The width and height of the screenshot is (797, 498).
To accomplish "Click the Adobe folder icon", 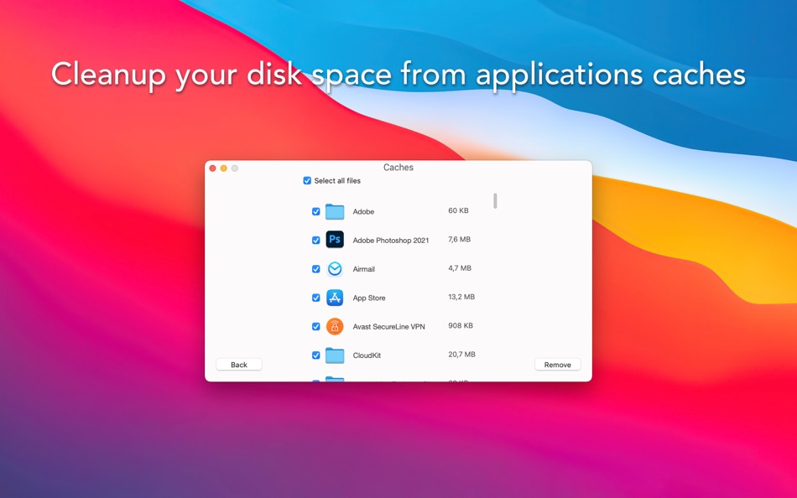I will pyautogui.click(x=335, y=211).
